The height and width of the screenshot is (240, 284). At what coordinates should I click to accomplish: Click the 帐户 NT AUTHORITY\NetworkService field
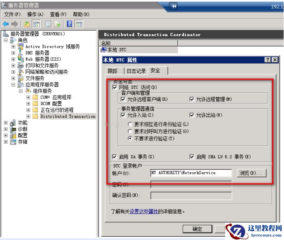191,173
